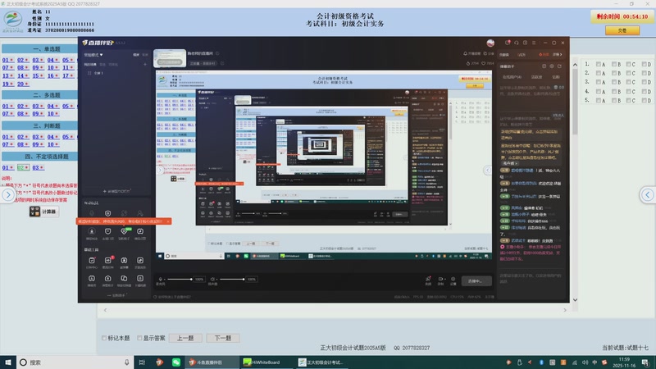Collapse the stream preview right-side arrow

[x=487, y=171]
